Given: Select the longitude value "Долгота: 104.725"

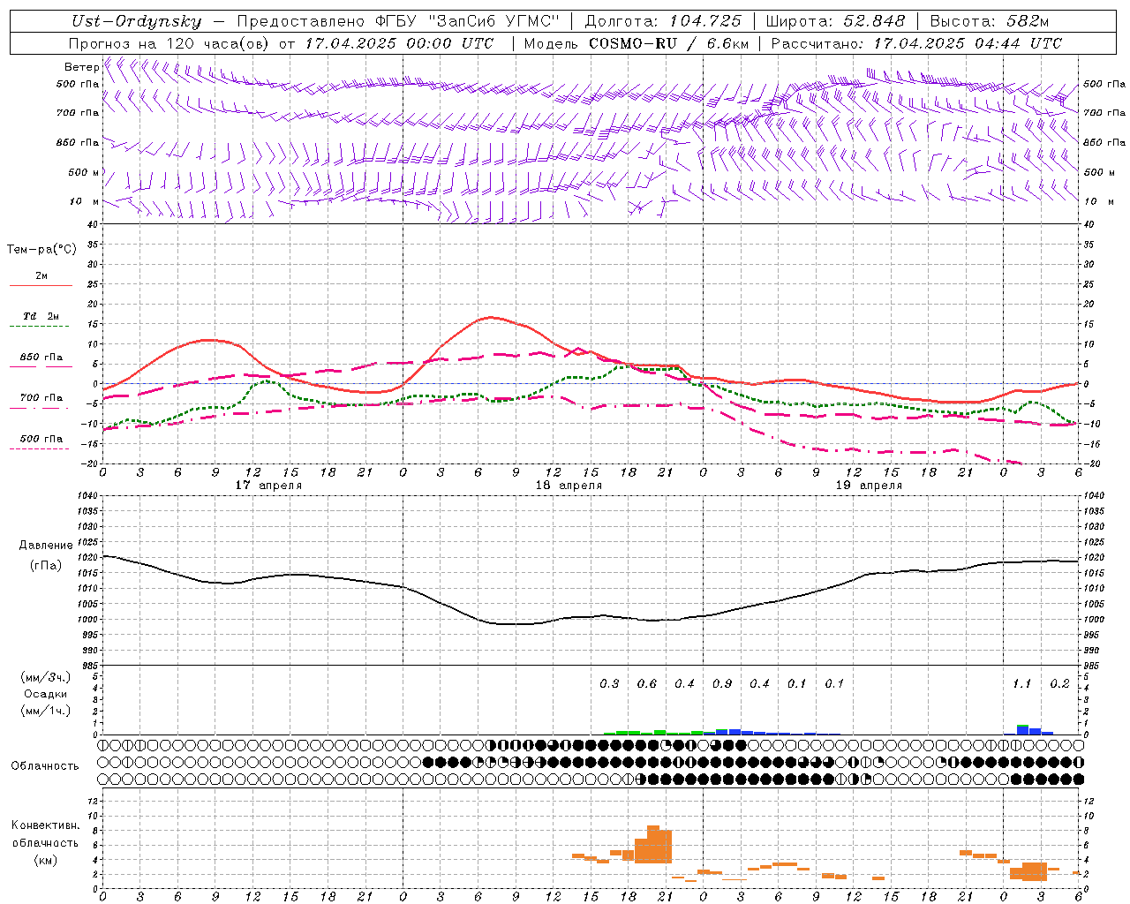Looking at the screenshot, I should (x=663, y=21).
